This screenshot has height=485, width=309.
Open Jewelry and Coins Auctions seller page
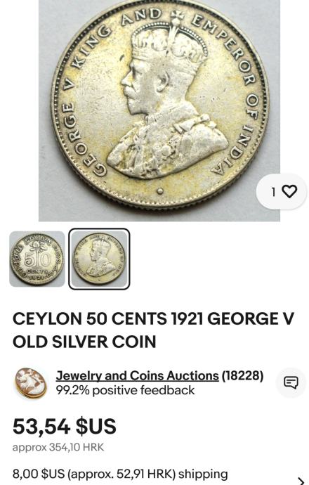click(x=137, y=375)
